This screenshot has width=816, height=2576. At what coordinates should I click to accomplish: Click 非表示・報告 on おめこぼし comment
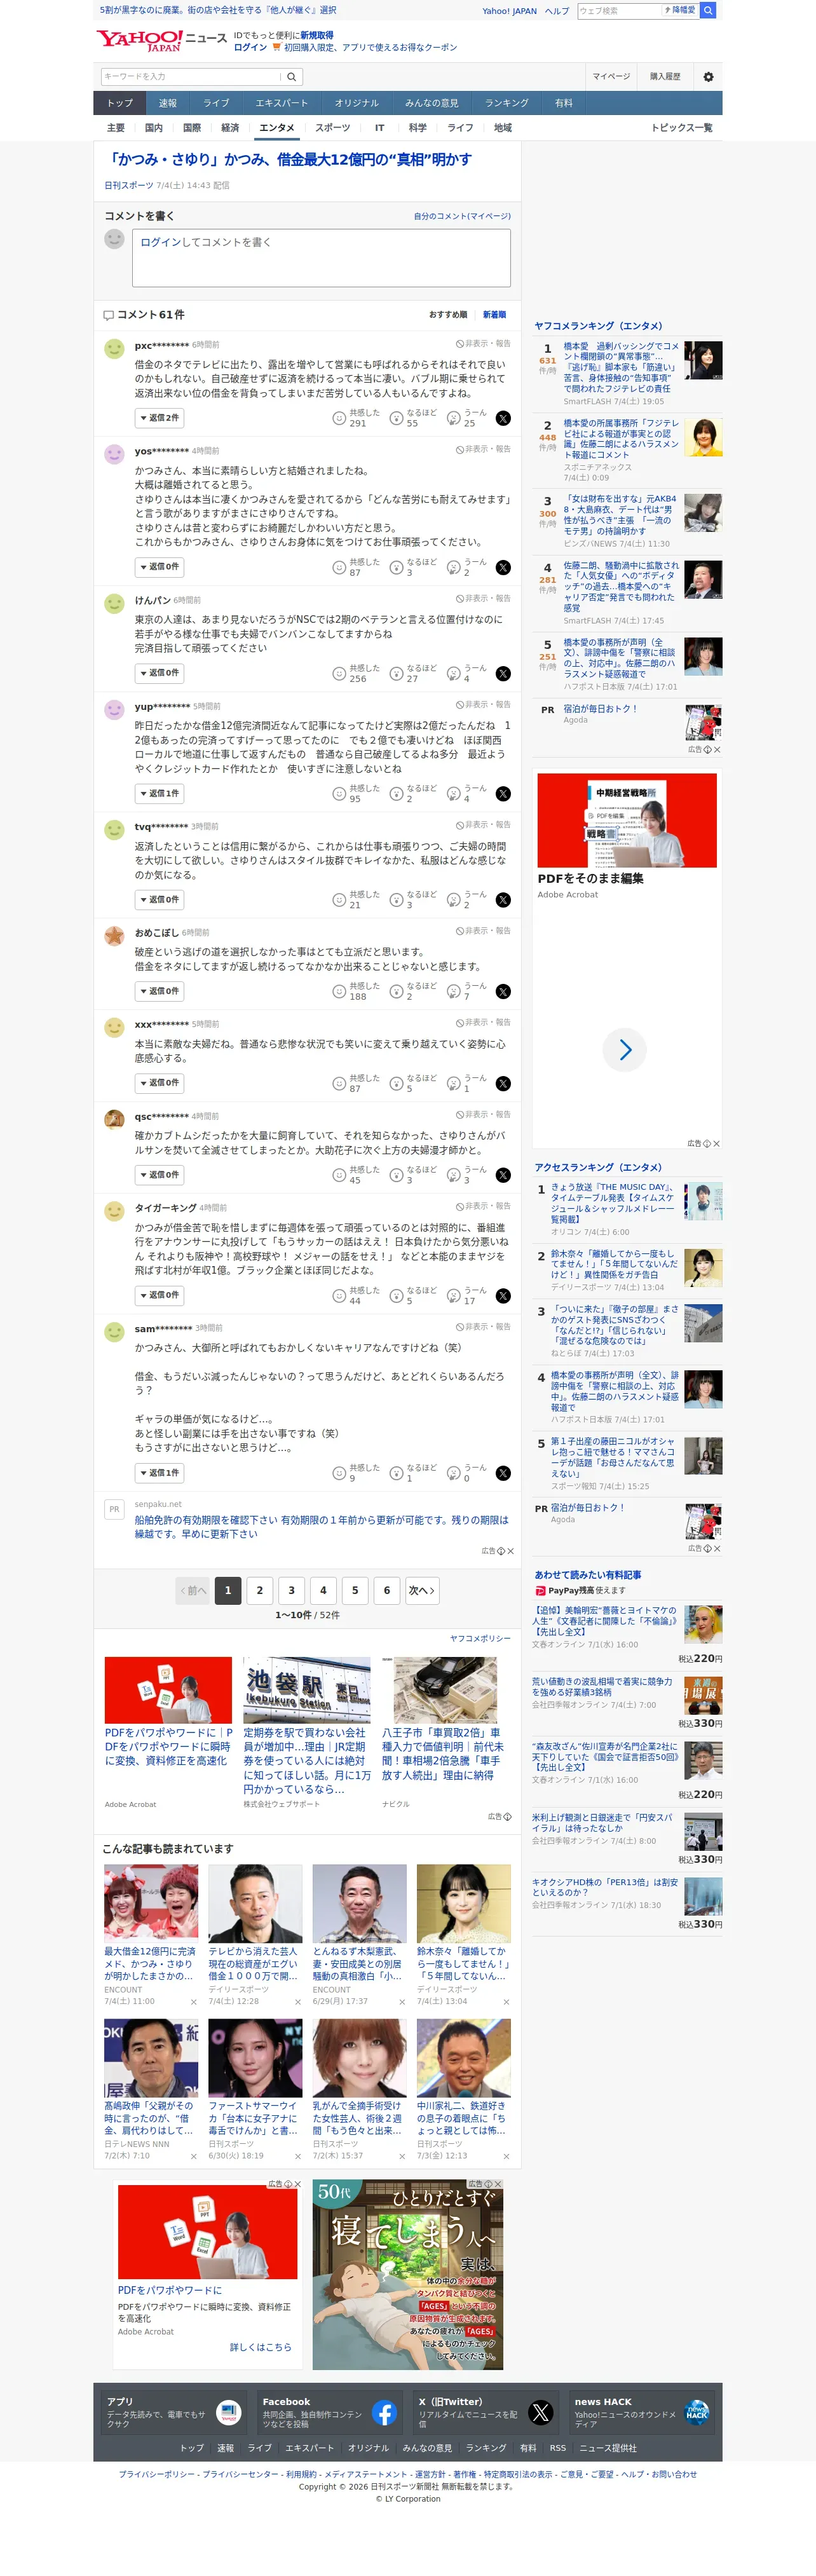[483, 931]
